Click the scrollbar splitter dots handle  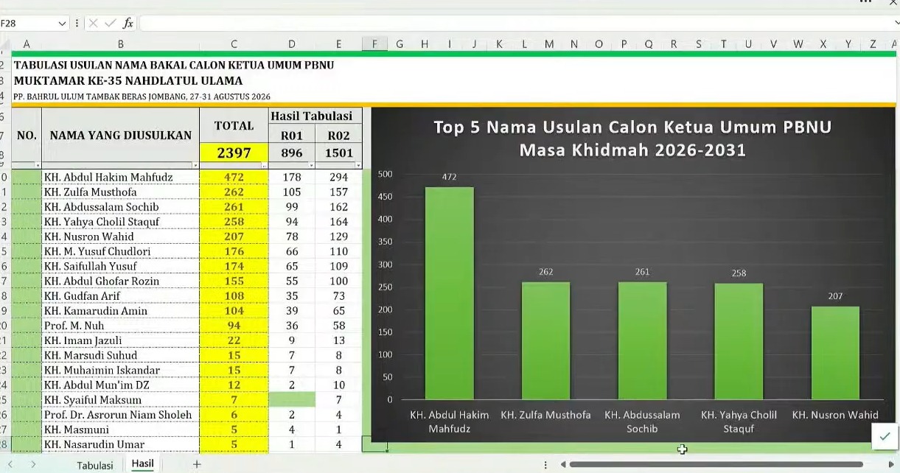point(545,465)
